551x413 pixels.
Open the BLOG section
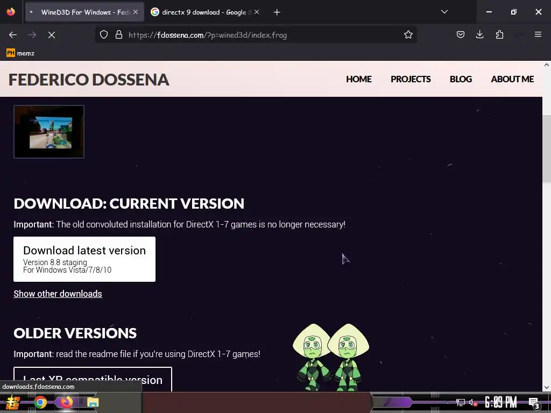coord(461,79)
